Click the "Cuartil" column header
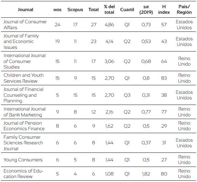The height and width of the screenshot is (182, 197). point(127,10)
